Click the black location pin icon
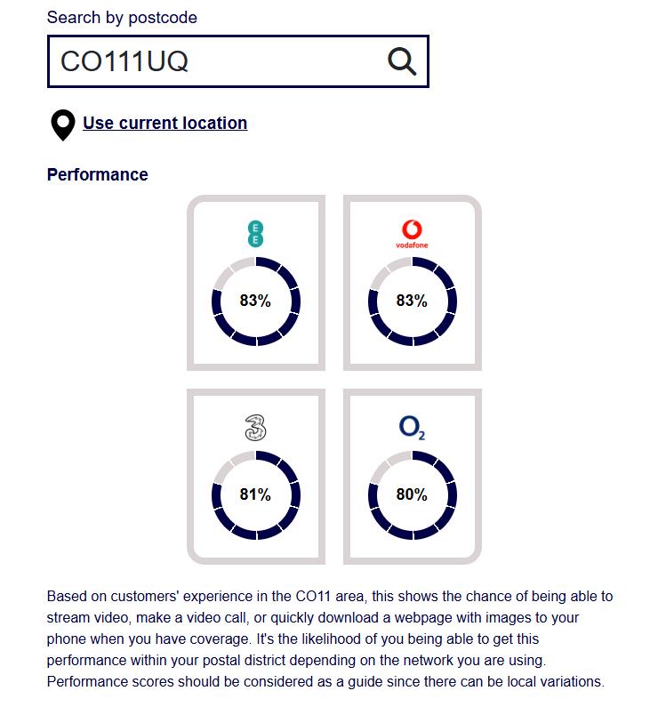 62,125
